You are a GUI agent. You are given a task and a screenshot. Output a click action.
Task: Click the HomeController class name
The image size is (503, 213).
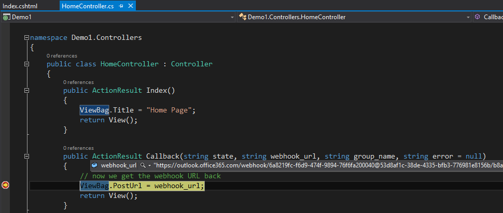click(130, 64)
